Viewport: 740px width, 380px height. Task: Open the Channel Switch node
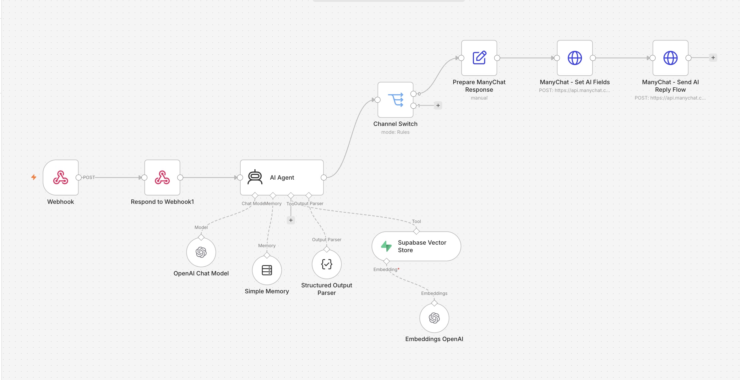395,100
